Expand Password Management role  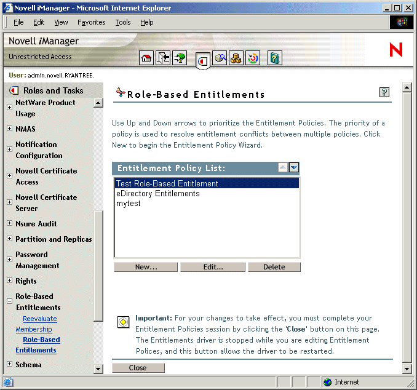pyautogui.click(x=10, y=259)
